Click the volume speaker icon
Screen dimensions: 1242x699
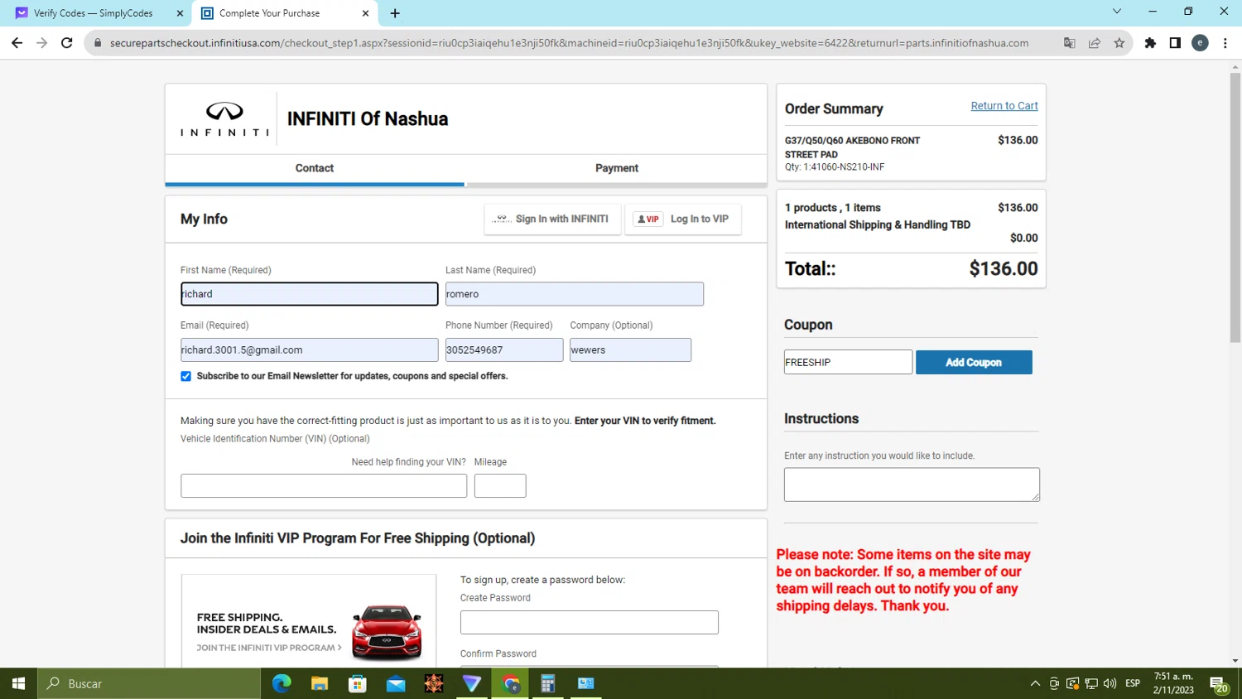coord(1110,683)
